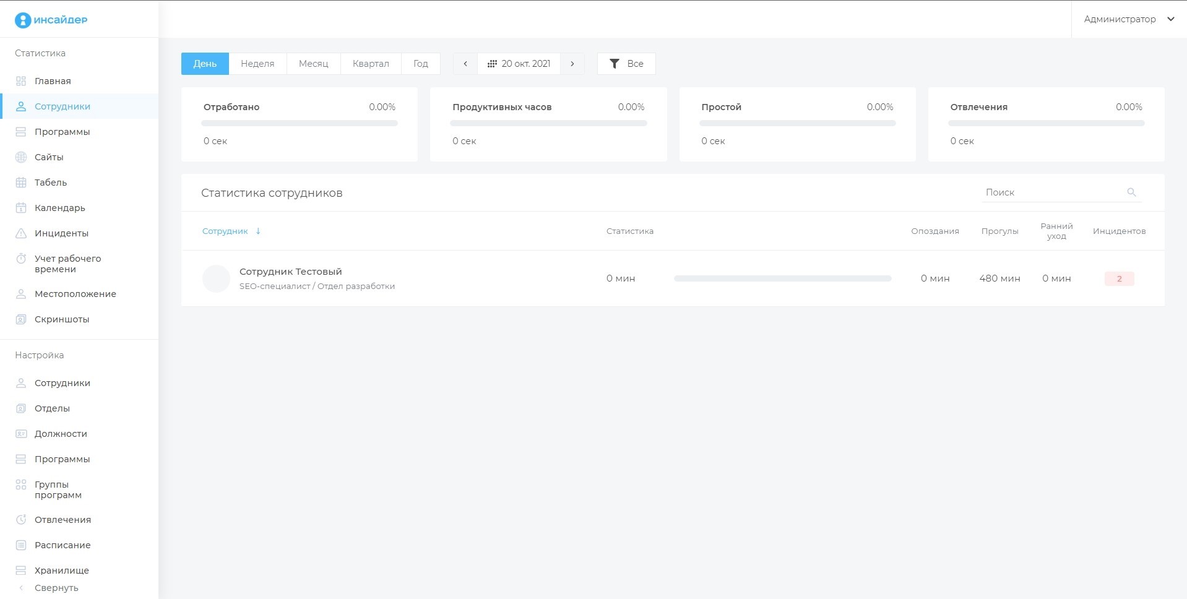The image size is (1187, 599).
Task: Open Календарь menu item
Action: [79, 208]
